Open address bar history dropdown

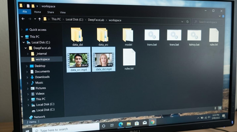pyautogui.click(x=182, y=22)
